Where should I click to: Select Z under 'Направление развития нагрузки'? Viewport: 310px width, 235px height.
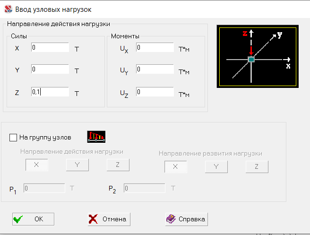click(257, 167)
